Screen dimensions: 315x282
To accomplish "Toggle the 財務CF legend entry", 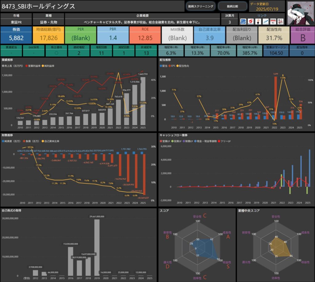I will (188, 141).
